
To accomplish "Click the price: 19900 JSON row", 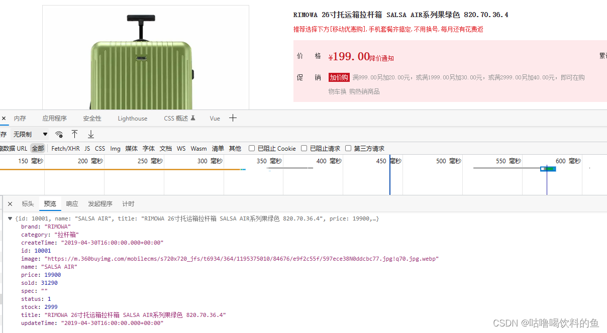I will coord(41,275).
